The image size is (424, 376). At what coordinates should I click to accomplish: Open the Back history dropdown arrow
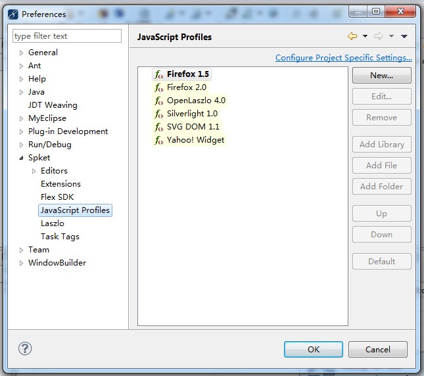pyautogui.click(x=365, y=36)
